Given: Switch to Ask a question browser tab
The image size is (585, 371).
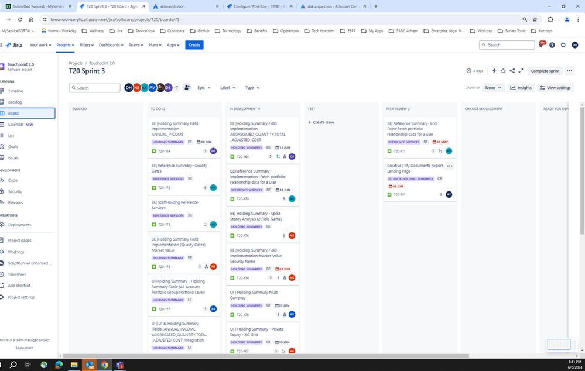Looking at the screenshot, I should tap(333, 6).
